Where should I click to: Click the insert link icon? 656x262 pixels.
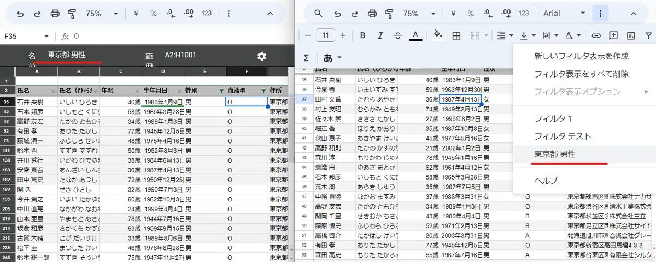[x=596, y=35]
